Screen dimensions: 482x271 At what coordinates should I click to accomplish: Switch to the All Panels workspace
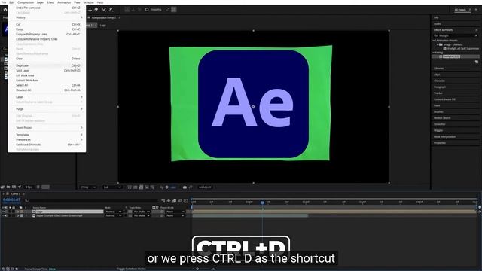pos(460,10)
